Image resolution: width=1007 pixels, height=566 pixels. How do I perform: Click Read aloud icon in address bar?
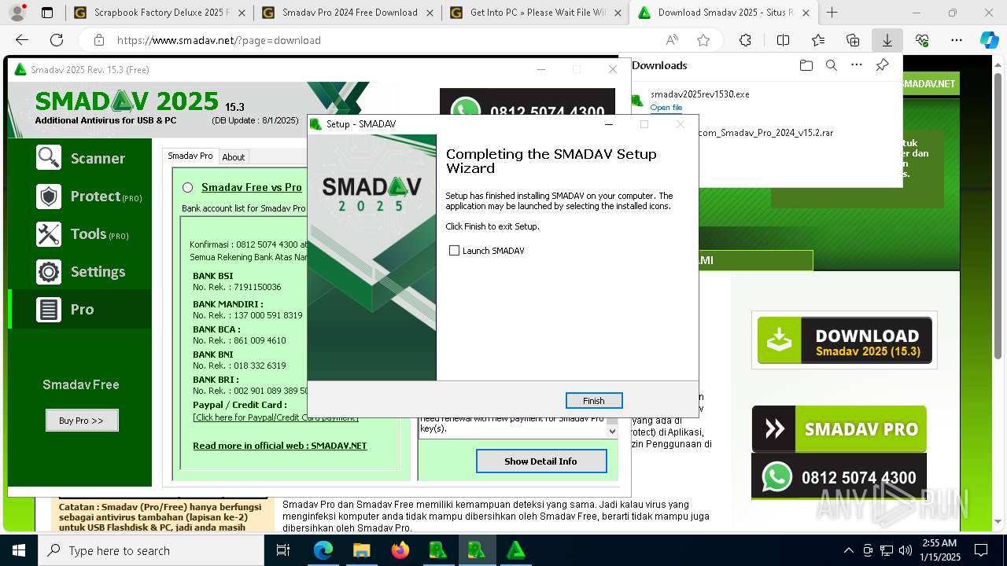pyautogui.click(x=672, y=40)
